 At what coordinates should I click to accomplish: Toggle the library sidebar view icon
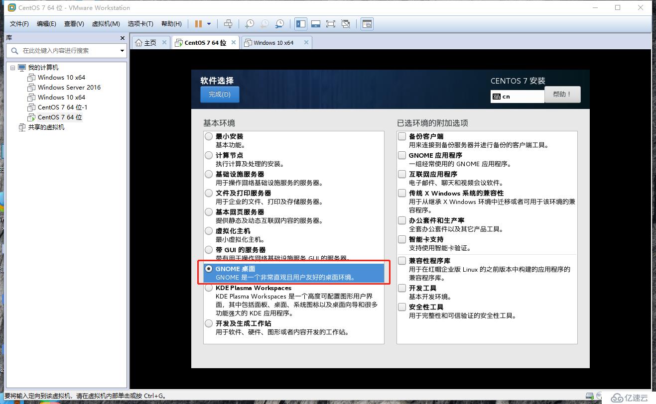[300, 23]
